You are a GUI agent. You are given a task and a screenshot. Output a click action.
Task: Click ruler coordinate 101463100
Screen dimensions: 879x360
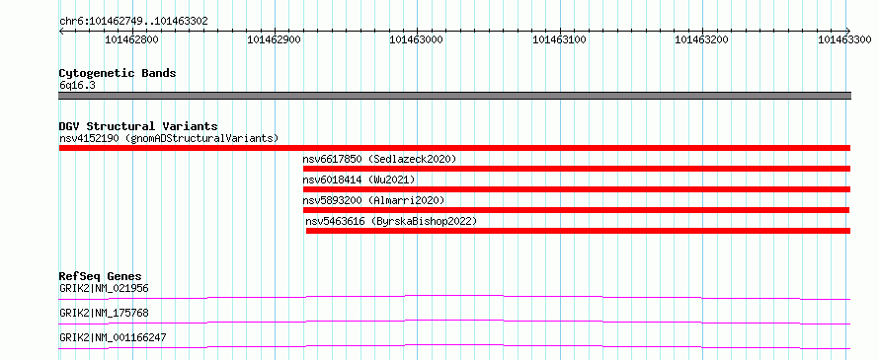tap(559, 39)
